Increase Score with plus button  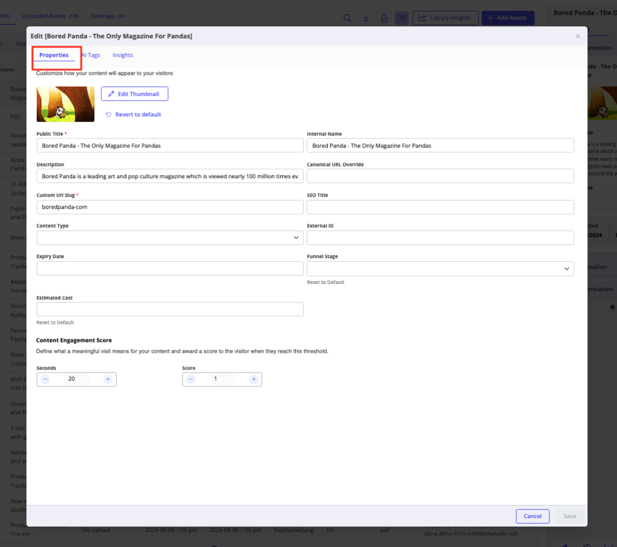pyautogui.click(x=254, y=379)
